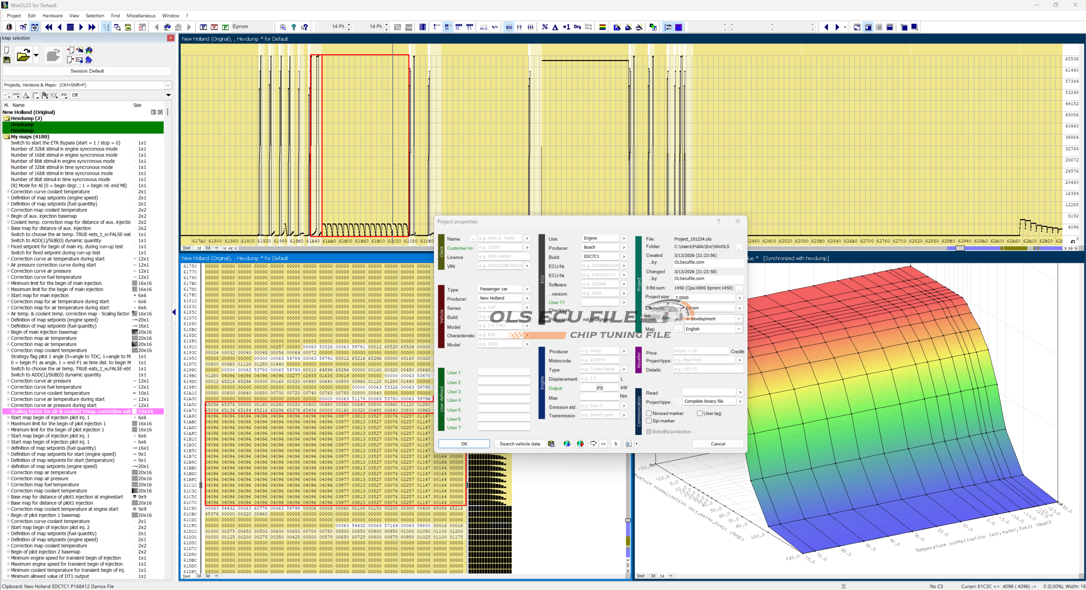Click the blue question mark help icon
Image resolution: width=1086 pixels, height=590 pixels.
tap(294, 27)
